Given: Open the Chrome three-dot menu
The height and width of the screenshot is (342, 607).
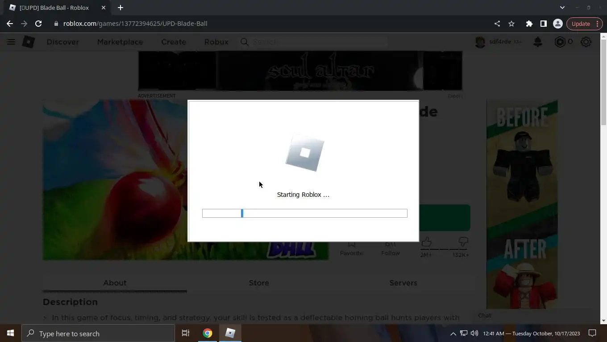Looking at the screenshot, I should (597, 24).
